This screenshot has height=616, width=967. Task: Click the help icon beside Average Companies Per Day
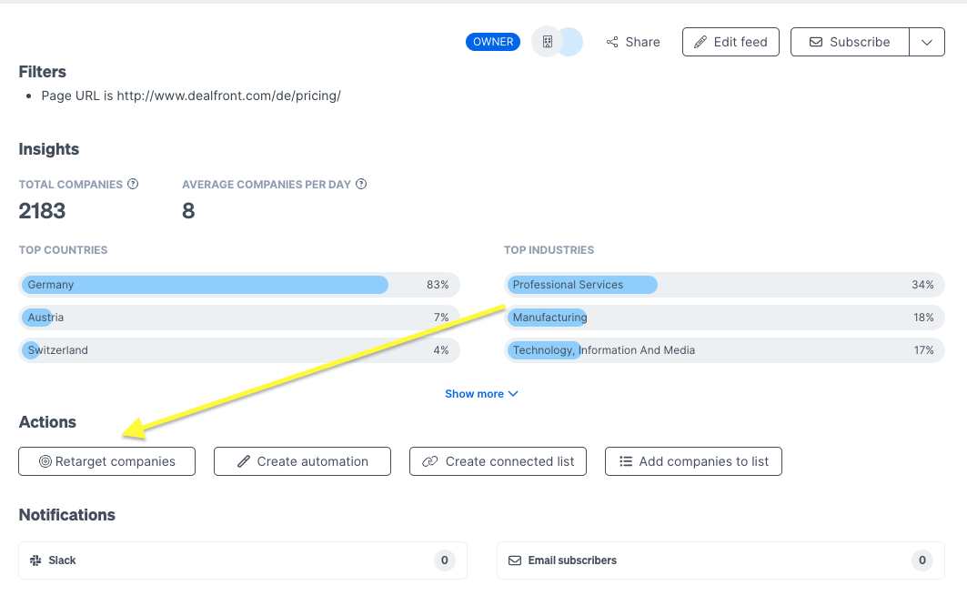[x=361, y=184]
